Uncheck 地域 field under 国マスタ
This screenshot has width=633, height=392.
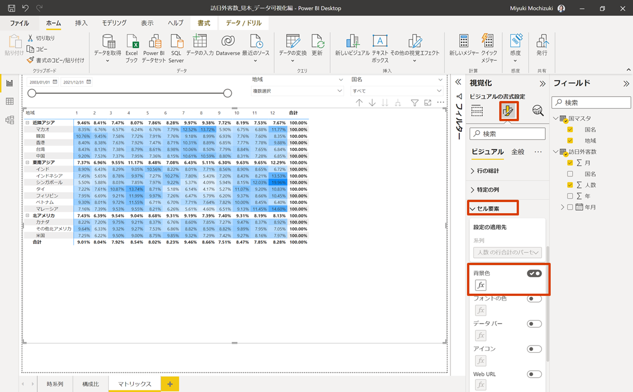[x=570, y=140]
